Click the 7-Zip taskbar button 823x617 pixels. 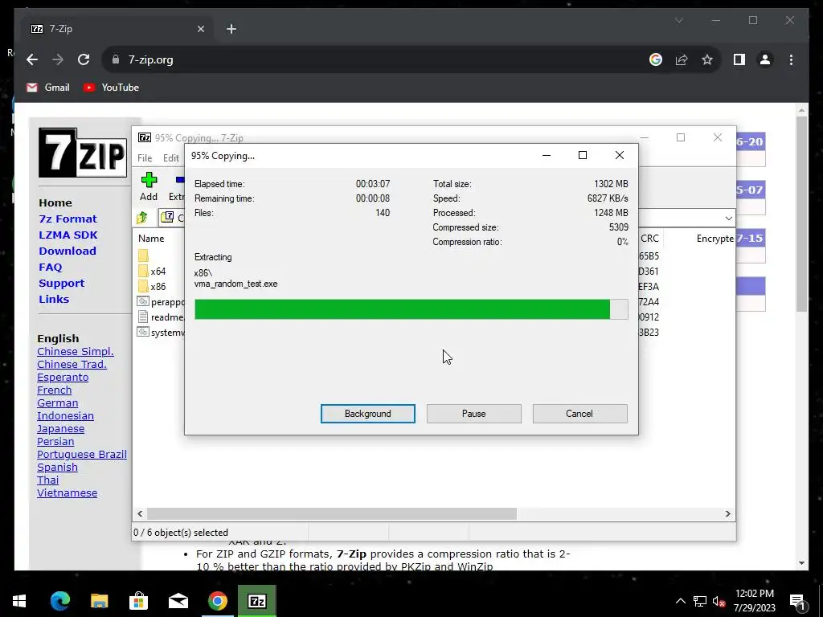(x=256, y=601)
